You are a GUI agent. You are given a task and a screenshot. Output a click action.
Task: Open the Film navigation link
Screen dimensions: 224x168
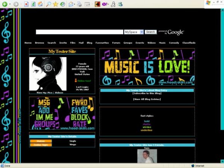click(73, 43)
